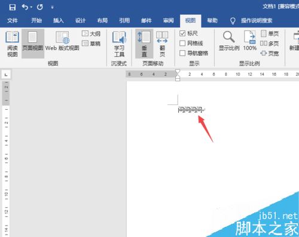Switch to the 开始 ribbon tab
The height and width of the screenshot is (237, 299).
coord(36,20)
